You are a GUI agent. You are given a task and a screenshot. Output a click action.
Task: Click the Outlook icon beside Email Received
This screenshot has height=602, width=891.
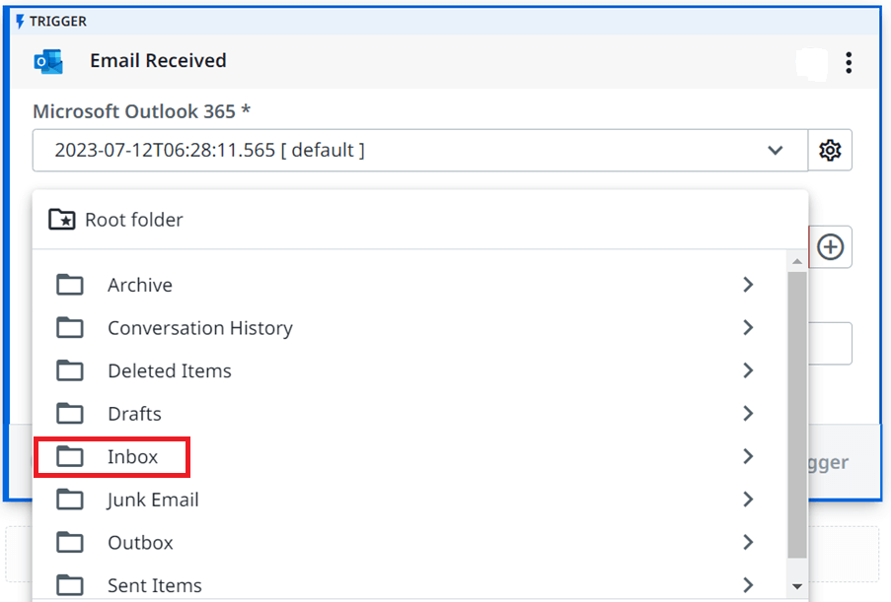pos(48,61)
